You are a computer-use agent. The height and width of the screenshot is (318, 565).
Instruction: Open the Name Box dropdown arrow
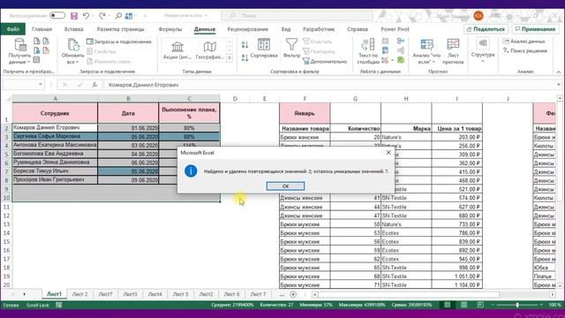point(41,85)
